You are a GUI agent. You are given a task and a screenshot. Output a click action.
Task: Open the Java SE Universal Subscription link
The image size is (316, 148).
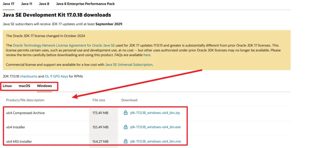129,65
